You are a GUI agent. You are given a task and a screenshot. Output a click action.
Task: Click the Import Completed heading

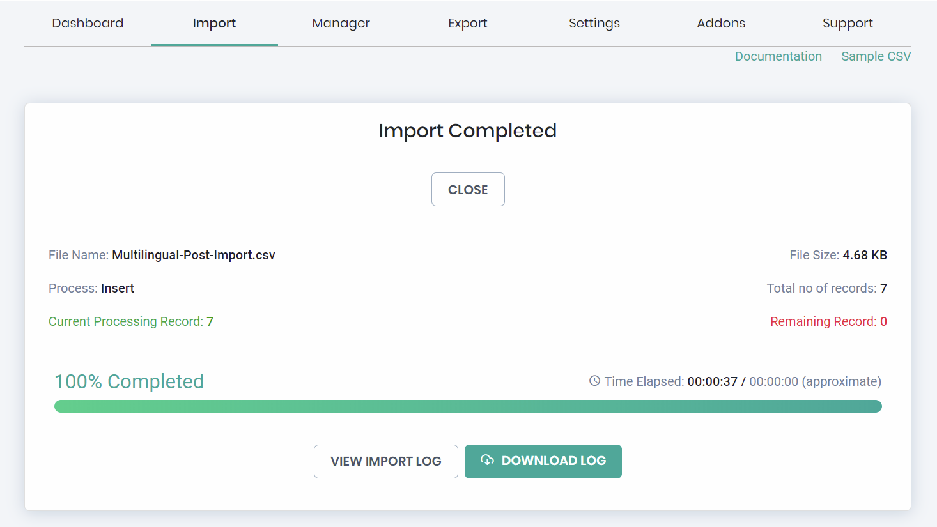point(467,131)
